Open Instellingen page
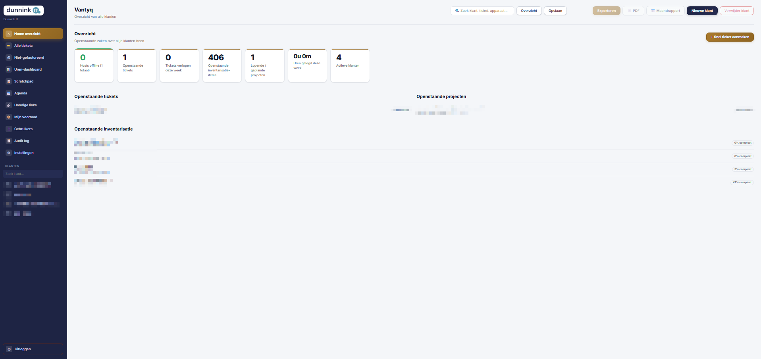The width and height of the screenshot is (761, 359). pos(33,153)
